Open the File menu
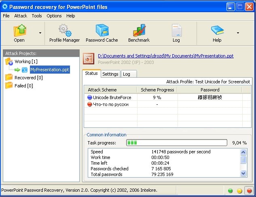Viewport: 256px width, 197px height. [6, 16]
